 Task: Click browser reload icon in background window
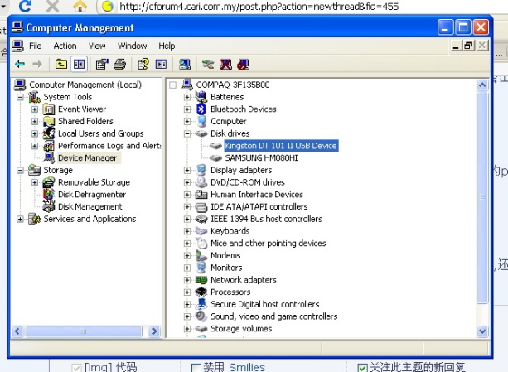[x=25, y=6]
